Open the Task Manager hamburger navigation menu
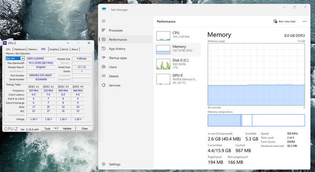The image size is (315, 172). tap(103, 21)
